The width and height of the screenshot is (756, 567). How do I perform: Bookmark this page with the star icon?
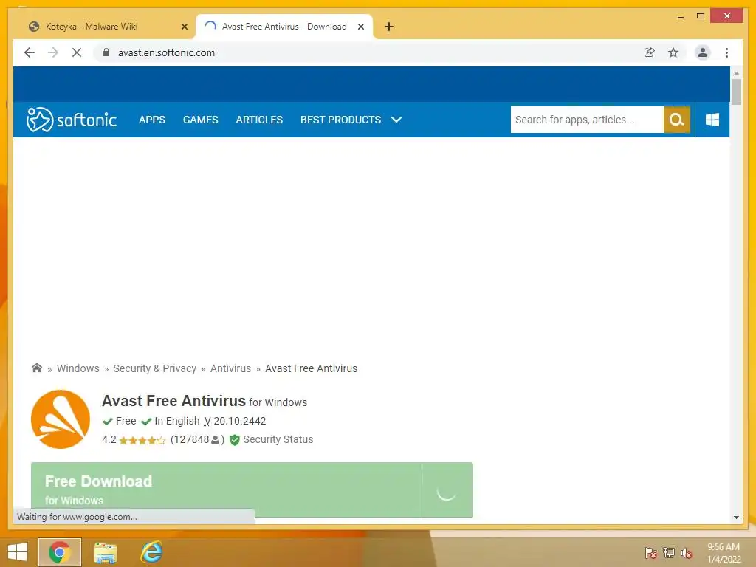click(673, 52)
